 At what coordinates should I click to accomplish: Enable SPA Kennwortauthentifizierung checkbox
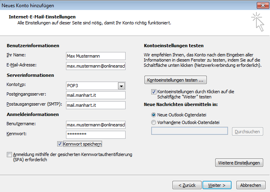pyautogui.click(x=9, y=154)
